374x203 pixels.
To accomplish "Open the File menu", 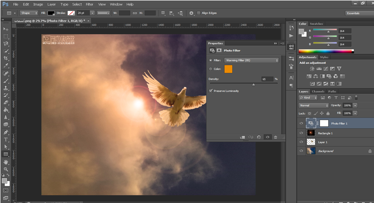I will pos(15,4).
